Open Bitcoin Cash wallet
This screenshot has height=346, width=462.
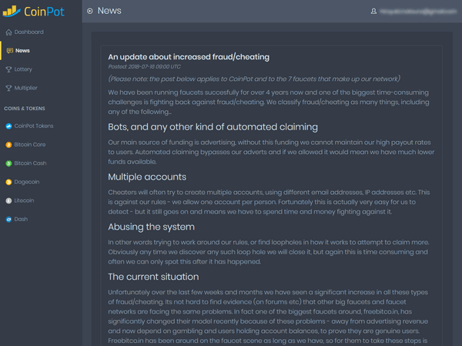pyautogui.click(x=41, y=163)
